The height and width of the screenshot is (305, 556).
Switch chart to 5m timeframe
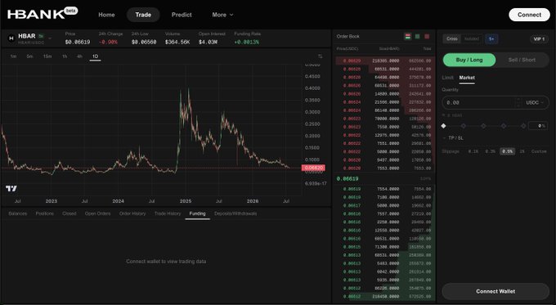tap(29, 56)
